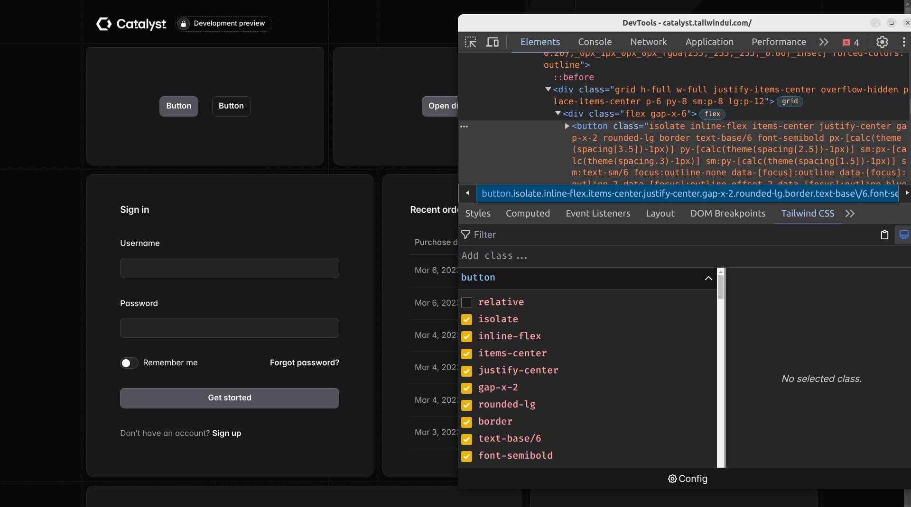The width and height of the screenshot is (911, 507).
Task: Click the Config gear at panel bottom
Action: point(687,479)
